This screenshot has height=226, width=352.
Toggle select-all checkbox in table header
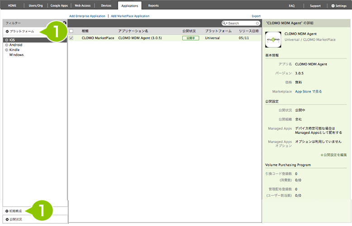pyautogui.click(x=71, y=31)
